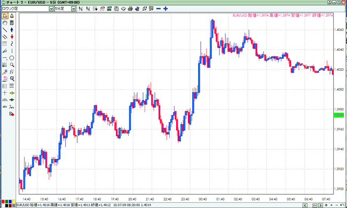The height and width of the screenshot is (208, 347).
Task: Select the rainbow colored lines tool
Action: 5,72
